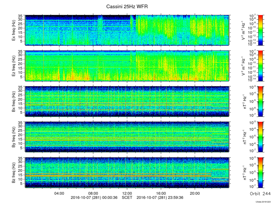Click the By spectrogram panel

(x=127, y=137)
